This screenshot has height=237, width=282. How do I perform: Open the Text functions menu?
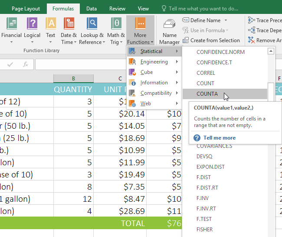point(51,30)
